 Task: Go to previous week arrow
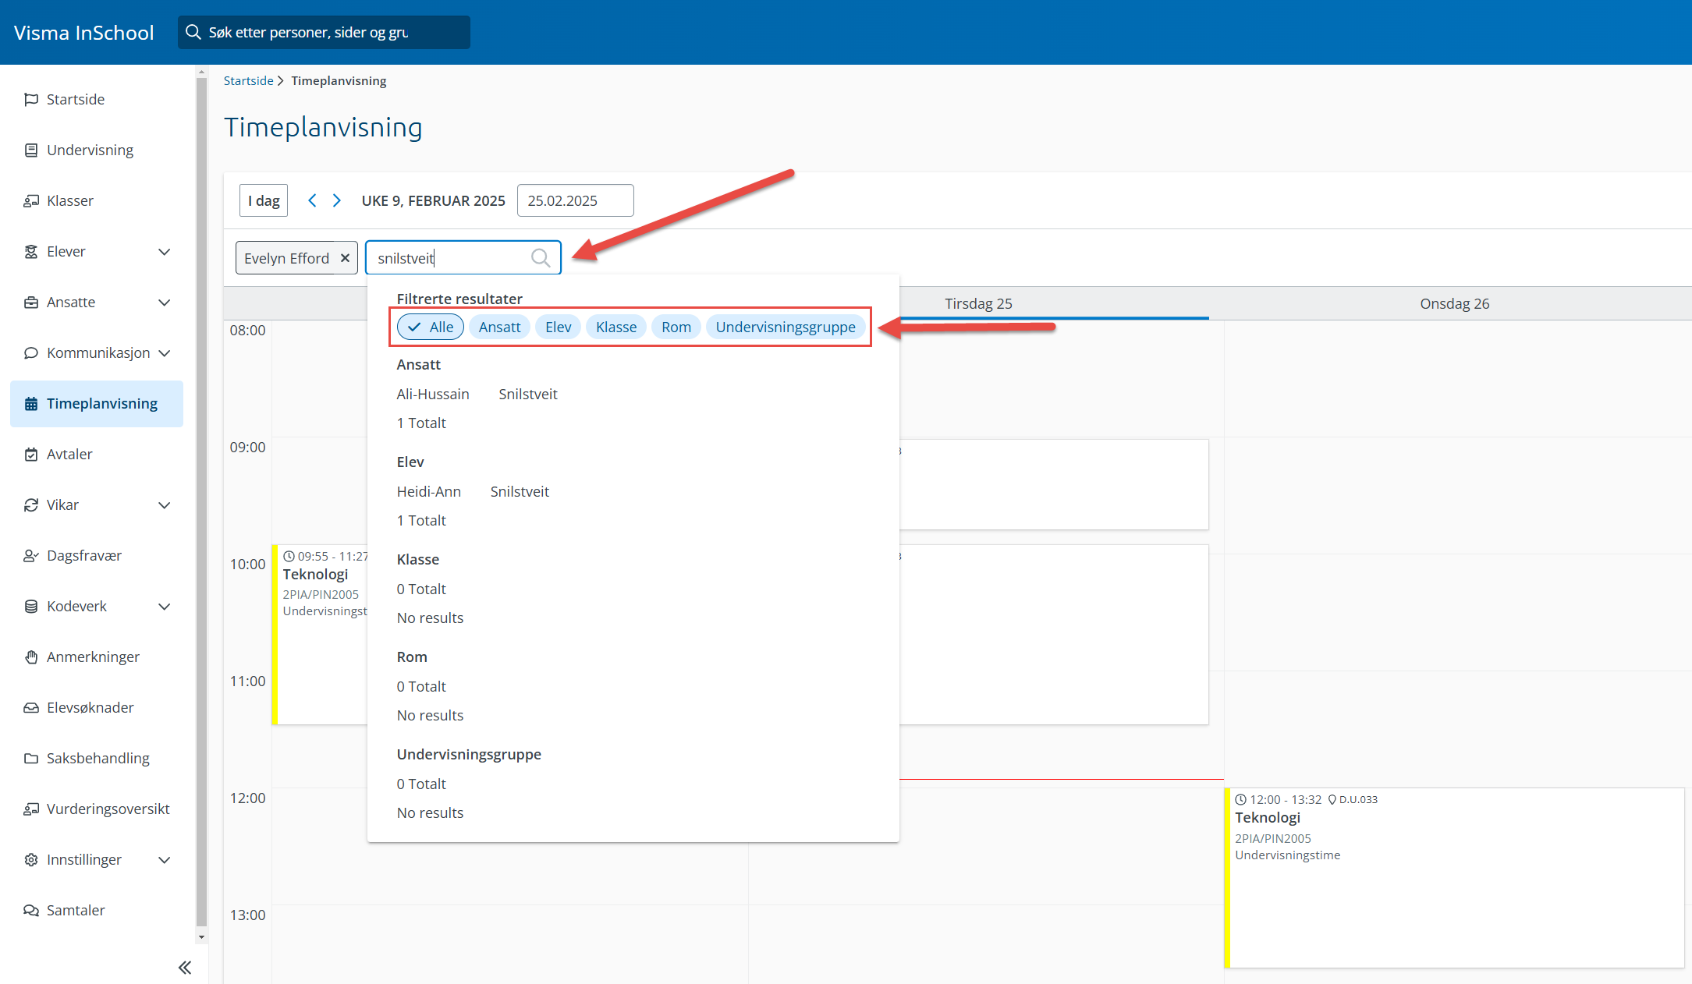click(x=312, y=200)
